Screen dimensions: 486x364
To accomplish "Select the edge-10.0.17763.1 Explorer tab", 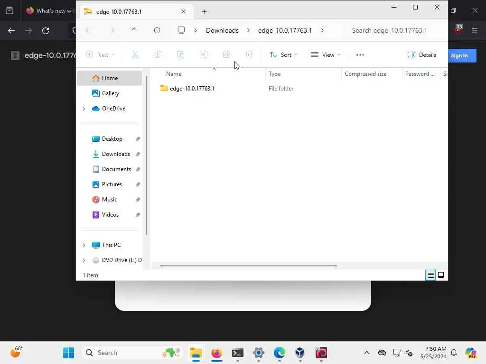I will [x=136, y=12].
